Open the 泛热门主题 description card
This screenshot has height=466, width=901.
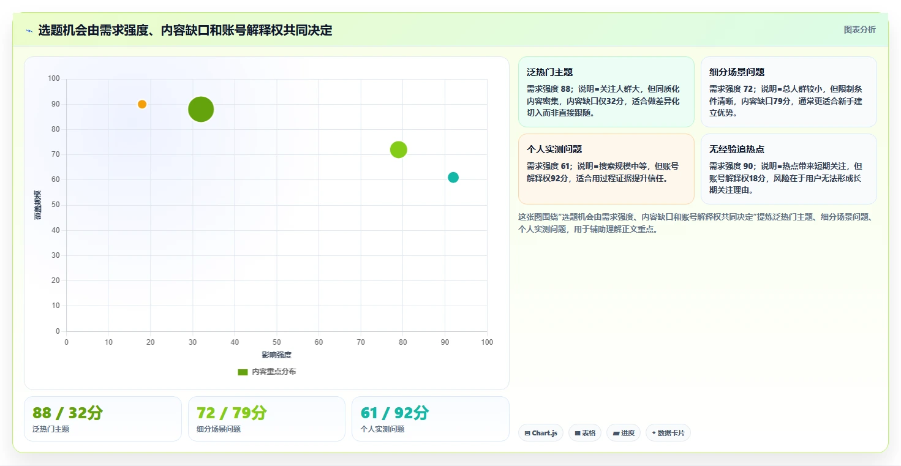point(606,92)
